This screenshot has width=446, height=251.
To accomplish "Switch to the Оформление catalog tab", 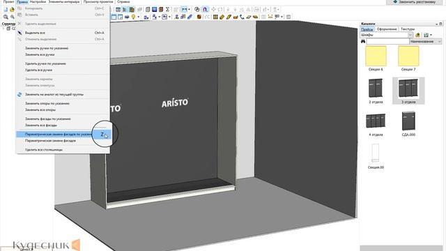I will click(x=387, y=29).
